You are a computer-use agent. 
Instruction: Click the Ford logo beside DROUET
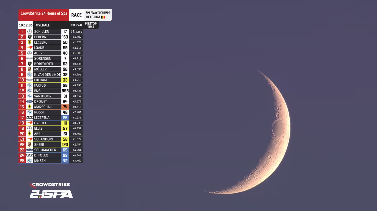coord(29,101)
